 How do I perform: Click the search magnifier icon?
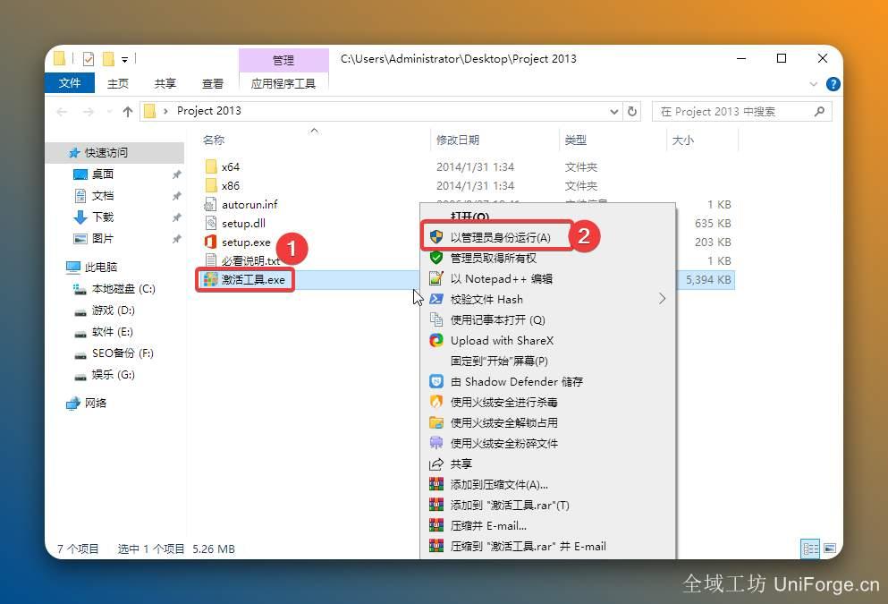click(x=819, y=112)
